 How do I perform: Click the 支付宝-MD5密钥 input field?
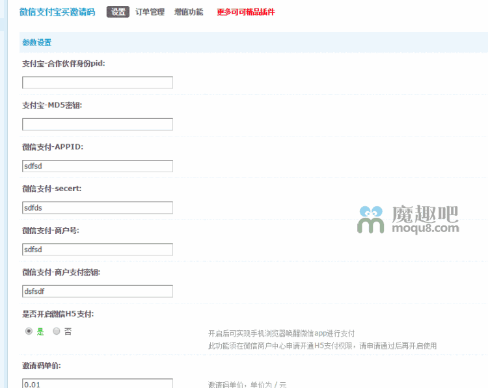tap(98, 124)
